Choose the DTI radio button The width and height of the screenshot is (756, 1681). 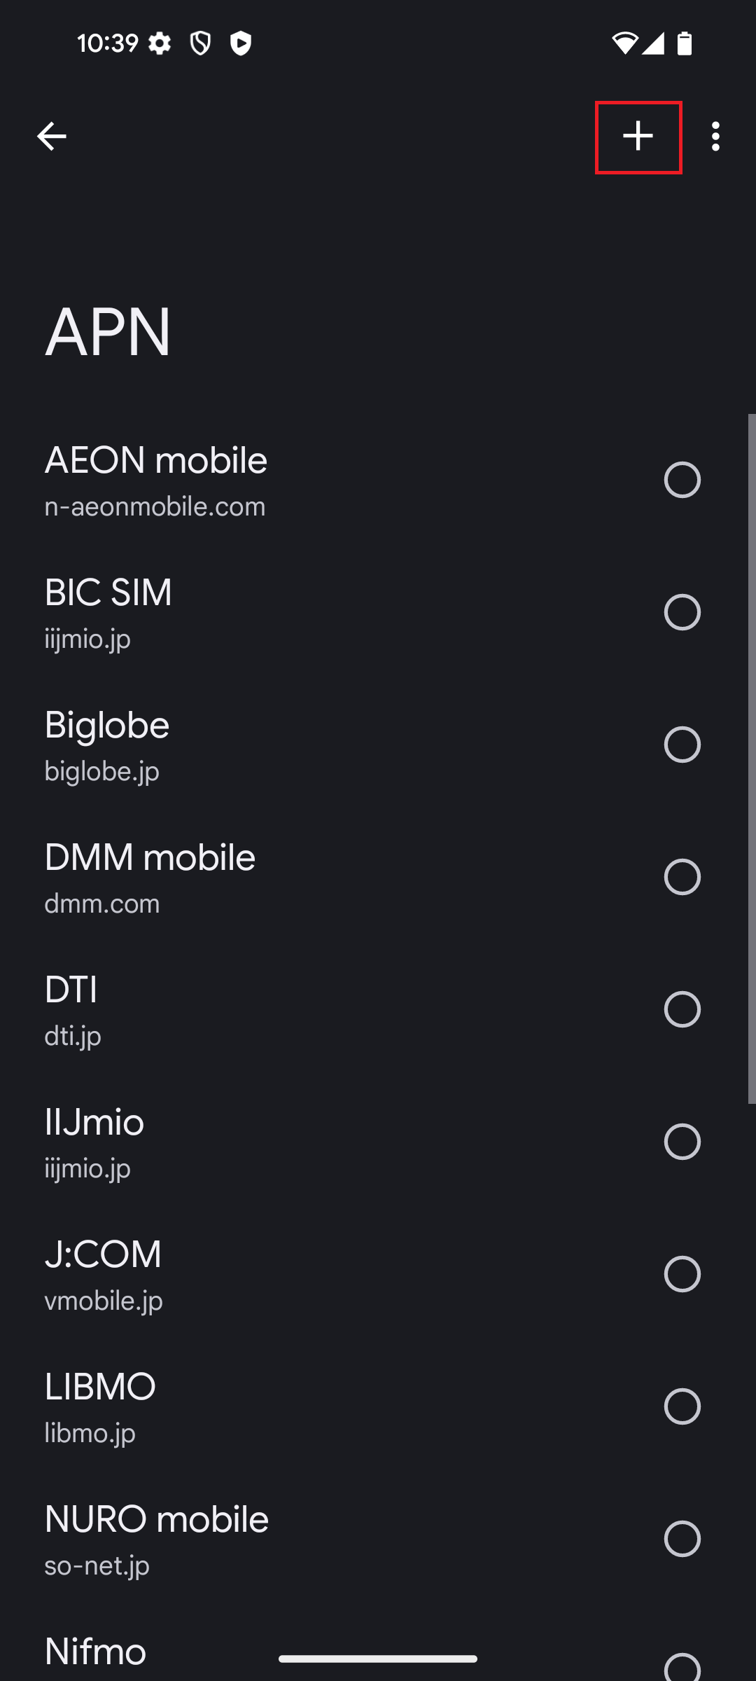point(682,1009)
